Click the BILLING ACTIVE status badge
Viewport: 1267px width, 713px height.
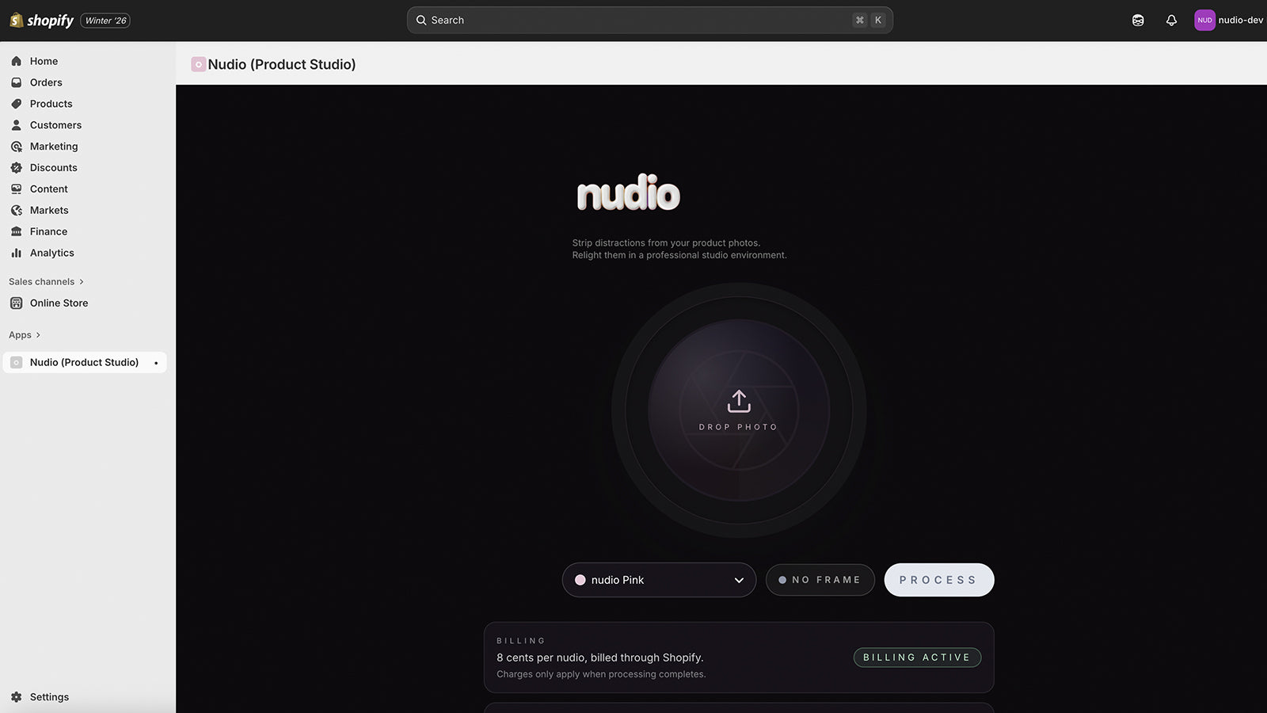tap(916, 657)
